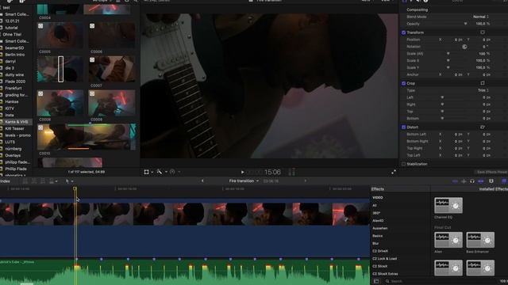Toggle the Transform checkbox
508x285 pixels.
(404, 32)
